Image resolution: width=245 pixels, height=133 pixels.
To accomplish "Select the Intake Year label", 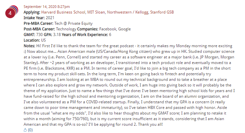I will point(35,17).
